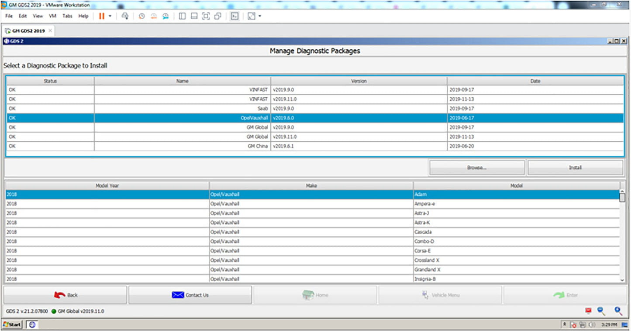
Task: Switch to the GM GDS2 2019 tab
Action: coord(28,31)
